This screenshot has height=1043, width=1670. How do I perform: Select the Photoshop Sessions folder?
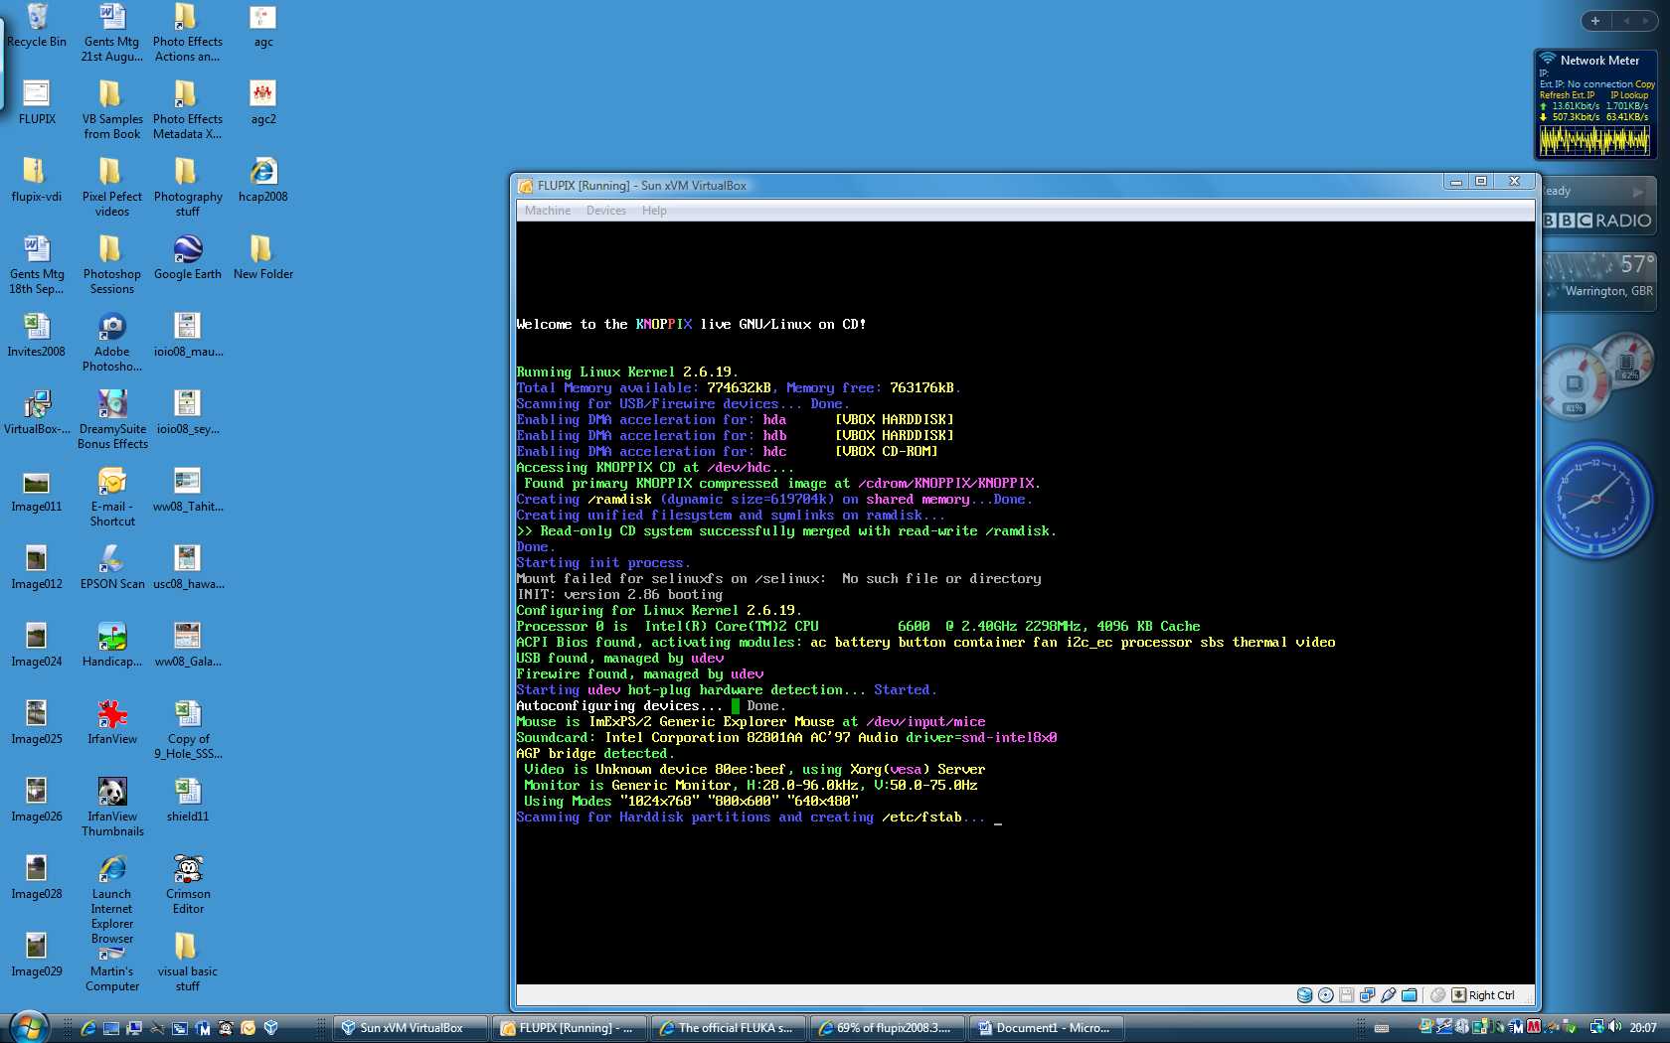point(112,265)
